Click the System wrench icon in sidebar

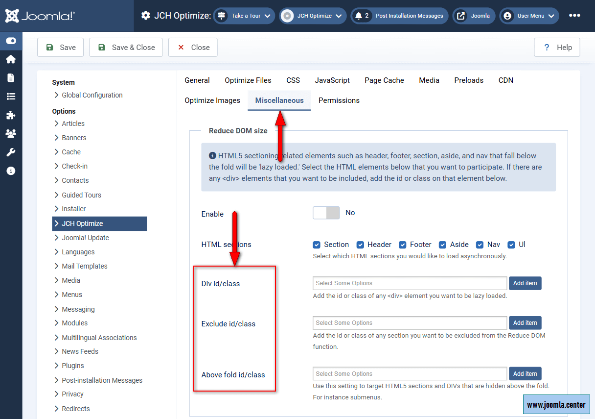[11, 152]
